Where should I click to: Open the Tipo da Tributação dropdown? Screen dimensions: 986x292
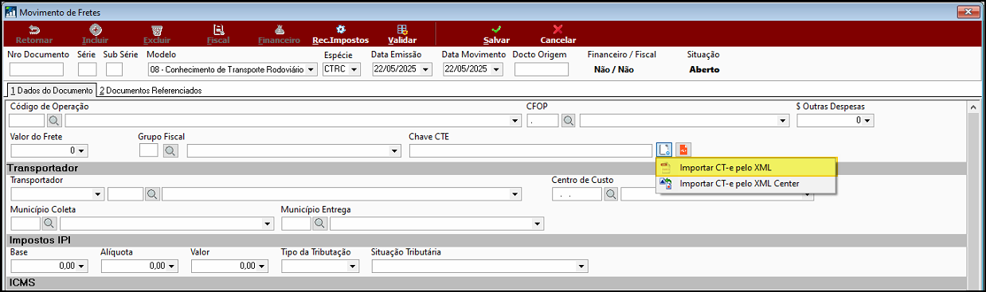point(353,266)
